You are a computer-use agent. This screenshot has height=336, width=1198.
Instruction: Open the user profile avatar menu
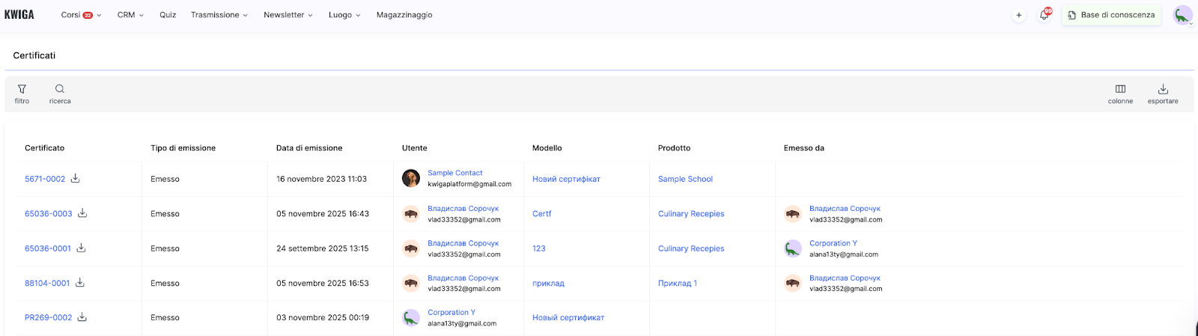click(1182, 15)
